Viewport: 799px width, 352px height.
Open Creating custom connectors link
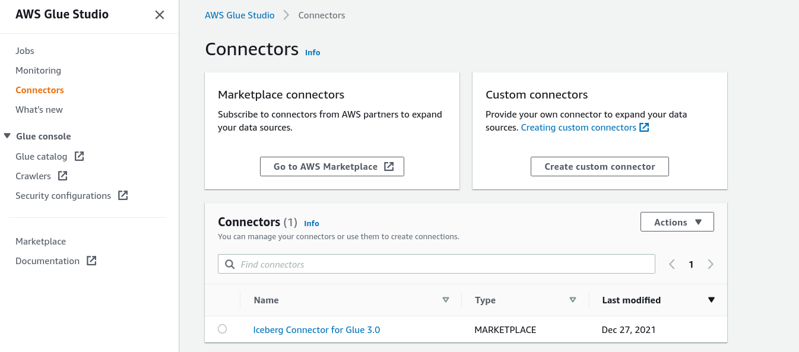coord(579,128)
